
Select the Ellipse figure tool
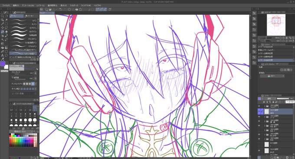pos(7,52)
